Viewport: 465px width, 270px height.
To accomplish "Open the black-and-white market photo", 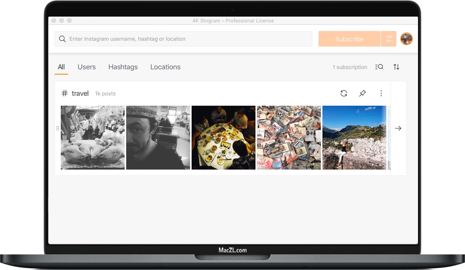I will point(93,137).
